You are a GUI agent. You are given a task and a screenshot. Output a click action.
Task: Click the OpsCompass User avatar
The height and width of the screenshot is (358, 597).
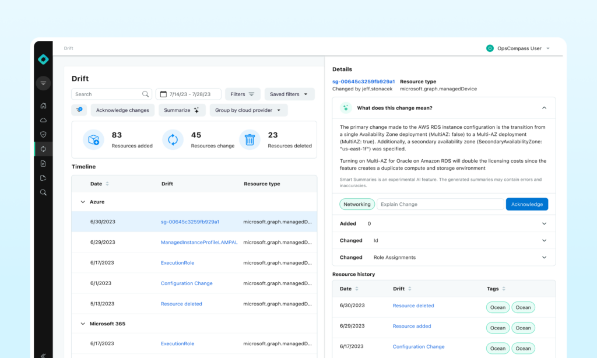(x=490, y=48)
